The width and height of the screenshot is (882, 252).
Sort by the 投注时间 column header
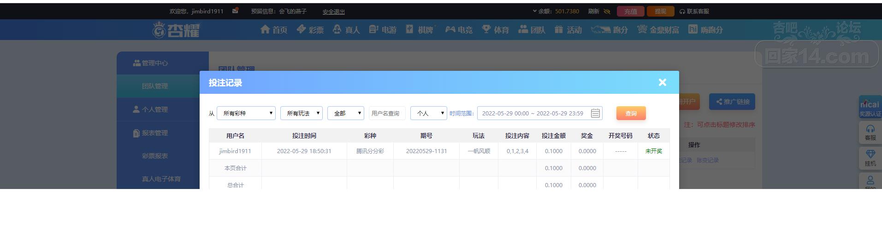[304, 136]
